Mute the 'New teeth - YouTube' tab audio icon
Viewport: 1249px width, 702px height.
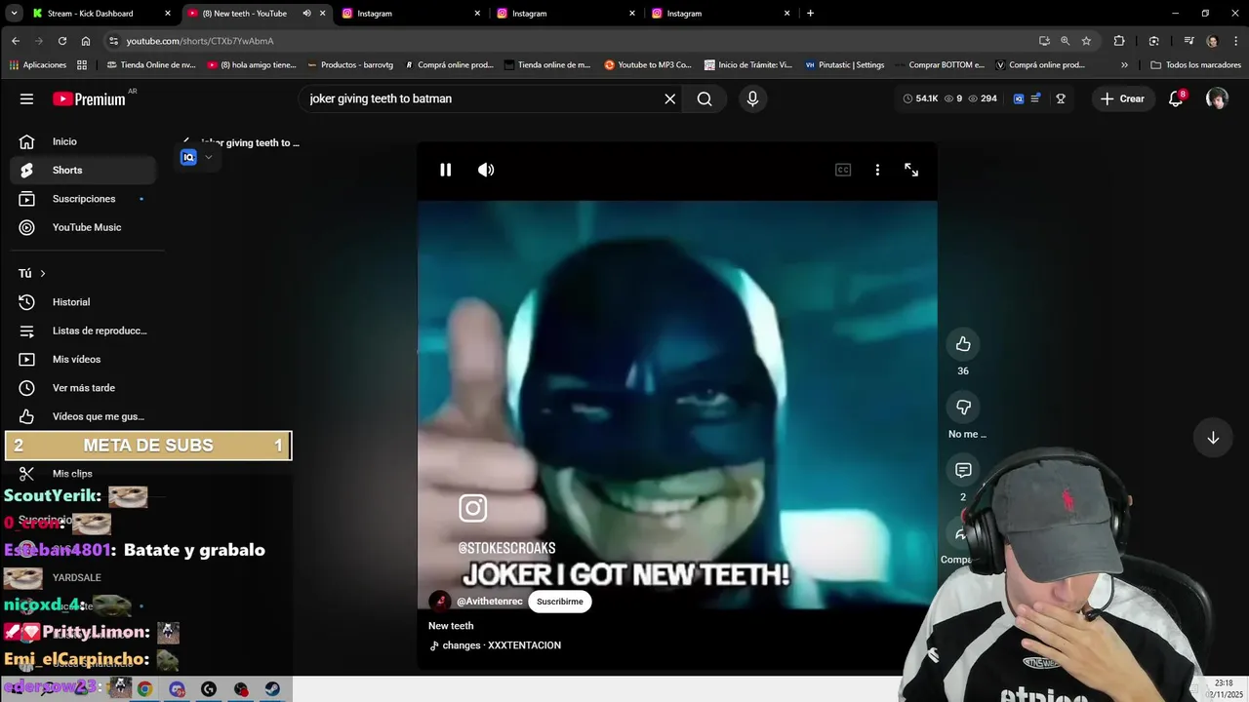306,14
